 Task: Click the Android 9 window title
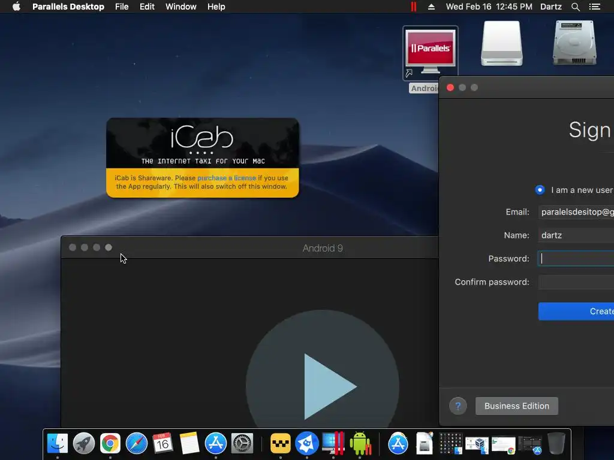pyautogui.click(x=323, y=249)
